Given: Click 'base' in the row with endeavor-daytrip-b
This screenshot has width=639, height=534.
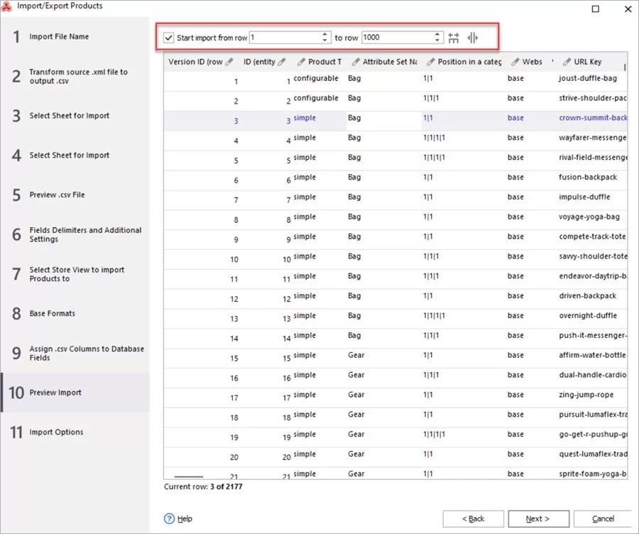Looking at the screenshot, I should click(515, 276).
